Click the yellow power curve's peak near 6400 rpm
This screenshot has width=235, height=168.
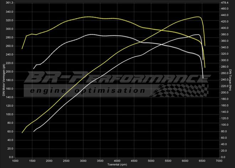(x=198, y=17)
